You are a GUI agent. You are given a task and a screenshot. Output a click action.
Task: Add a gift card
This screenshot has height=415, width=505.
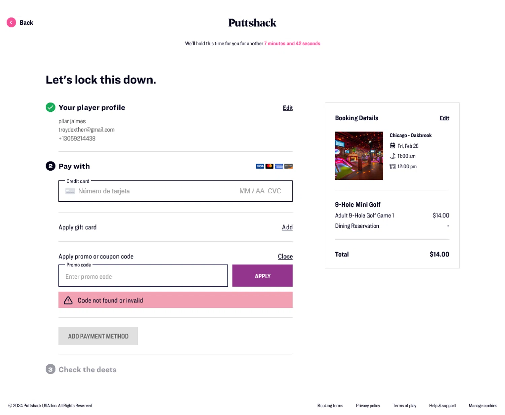click(x=287, y=227)
